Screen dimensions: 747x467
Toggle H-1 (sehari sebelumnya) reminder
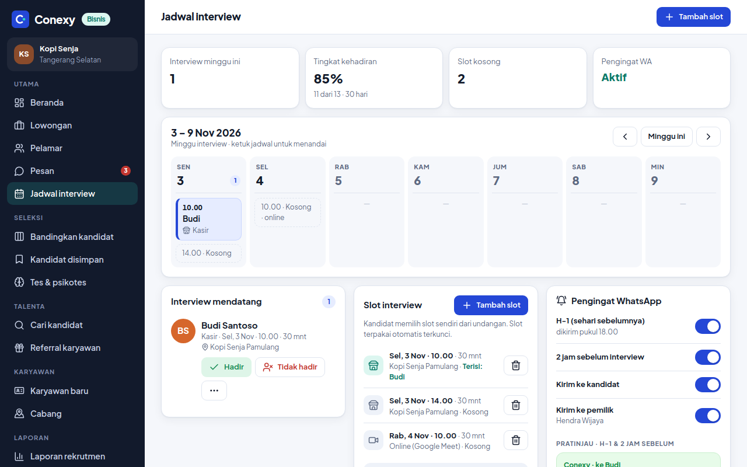pyautogui.click(x=708, y=326)
